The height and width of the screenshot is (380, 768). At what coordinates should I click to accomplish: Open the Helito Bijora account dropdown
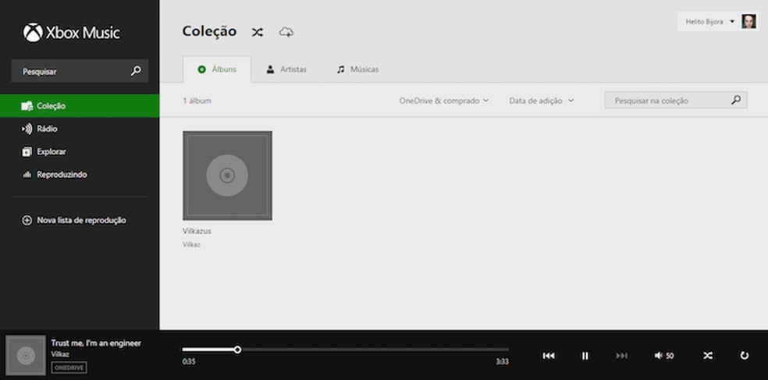click(x=709, y=22)
